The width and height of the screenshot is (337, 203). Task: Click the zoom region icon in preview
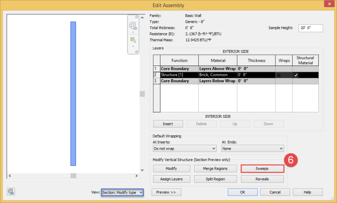(134, 40)
